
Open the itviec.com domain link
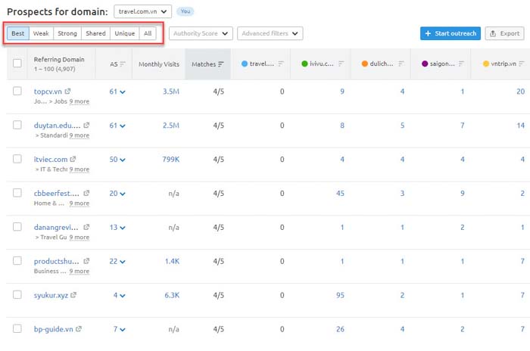coord(51,160)
